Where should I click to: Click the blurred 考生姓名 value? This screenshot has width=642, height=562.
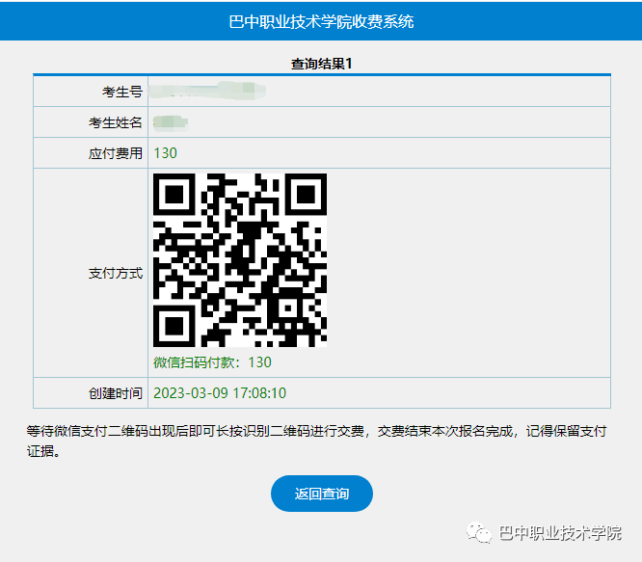click(171, 122)
